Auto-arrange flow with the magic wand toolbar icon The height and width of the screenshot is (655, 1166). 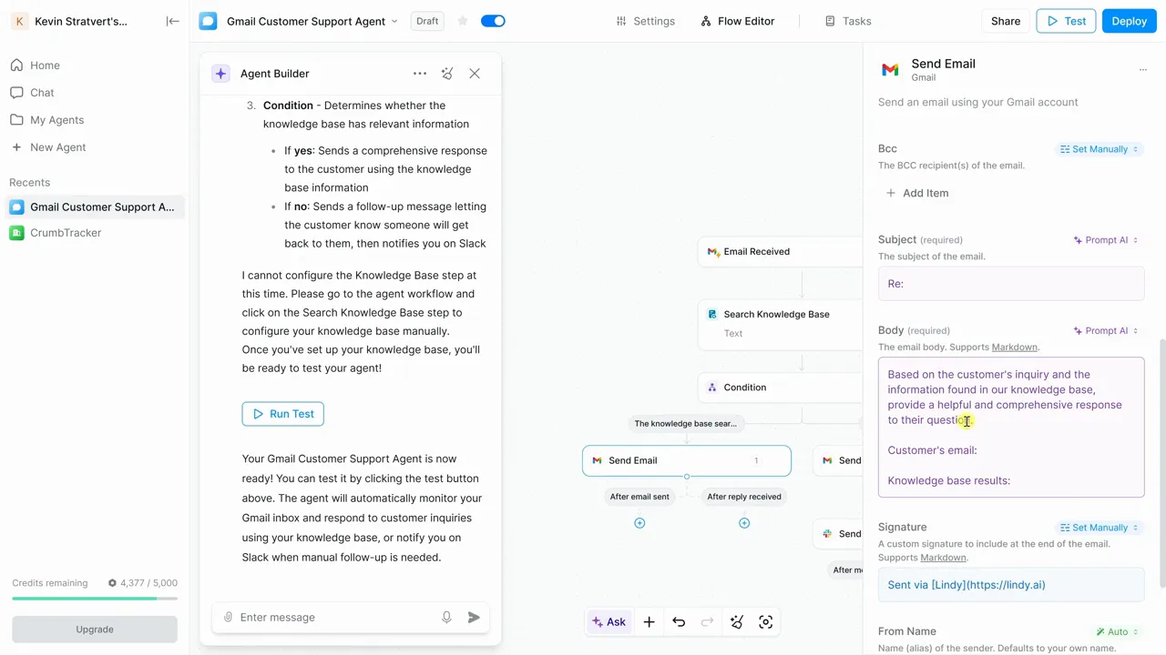coord(737,622)
